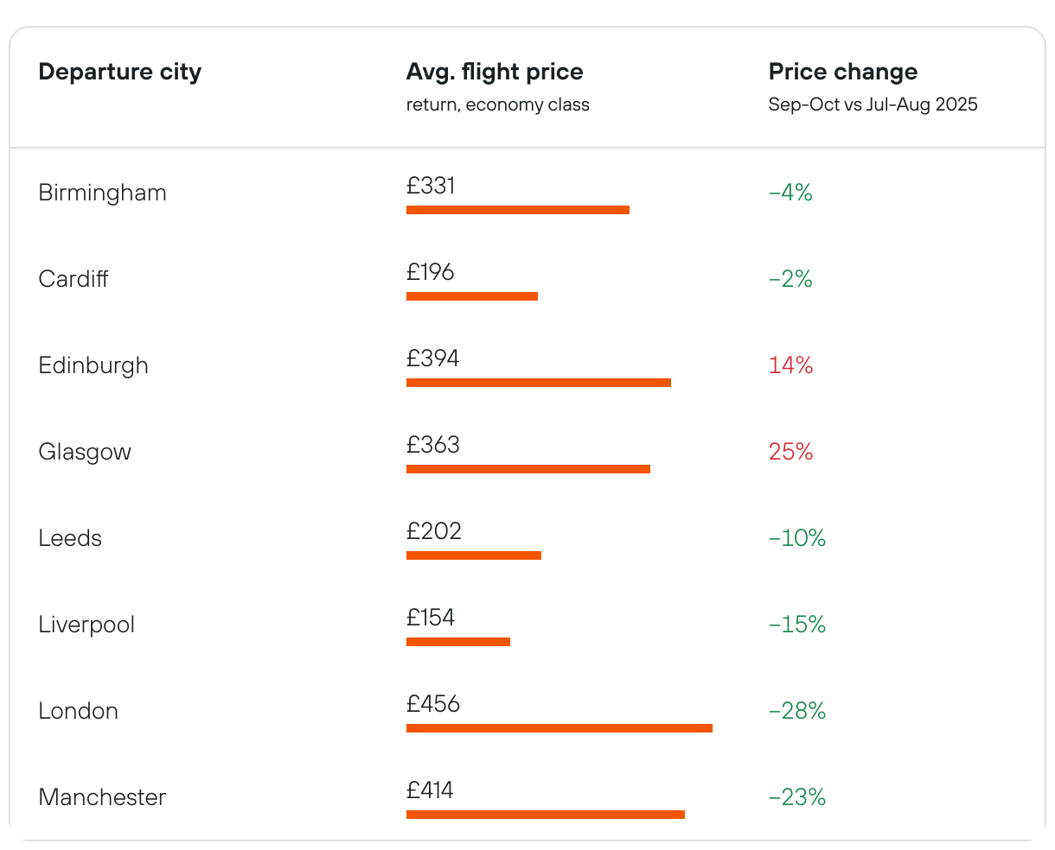Image resolution: width=1055 pixels, height=850 pixels.
Task: Click the red 25% price change
Action: click(x=790, y=452)
